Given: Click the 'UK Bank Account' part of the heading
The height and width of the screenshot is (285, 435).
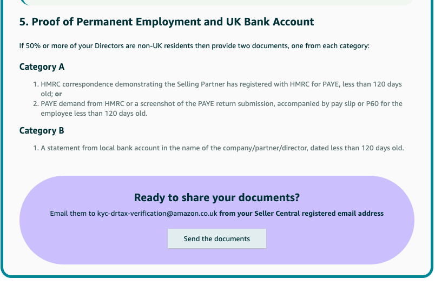Looking at the screenshot, I should 270,22.
